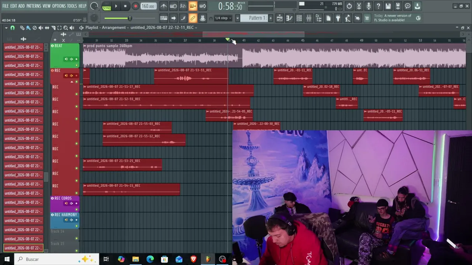
Task: Open the Browser icon
Action: click(319, 18)
